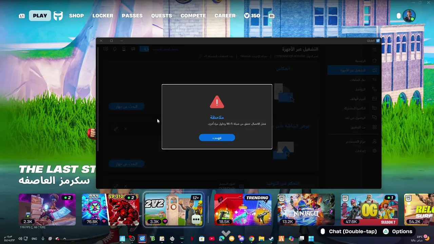Open the GlideX notifications bell icon
Image resolution: width=434 pixels, height=244 pixels.
tap(115, 49)
